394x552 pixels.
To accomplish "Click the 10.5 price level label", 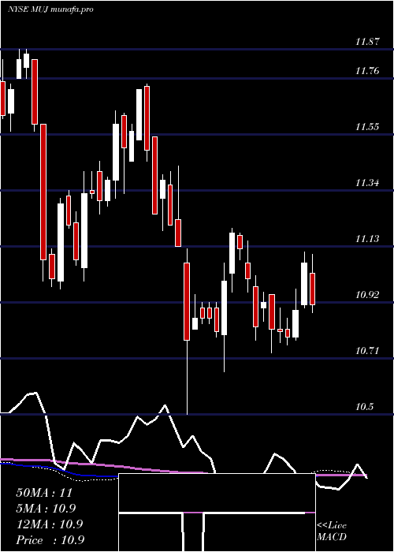I will pyautogui.click(x=364, y=407).
